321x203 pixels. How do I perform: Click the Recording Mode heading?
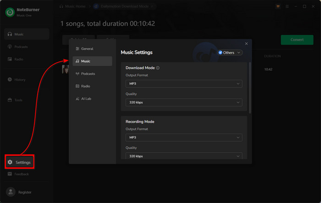pyautogui.click(x=140, y=122)
